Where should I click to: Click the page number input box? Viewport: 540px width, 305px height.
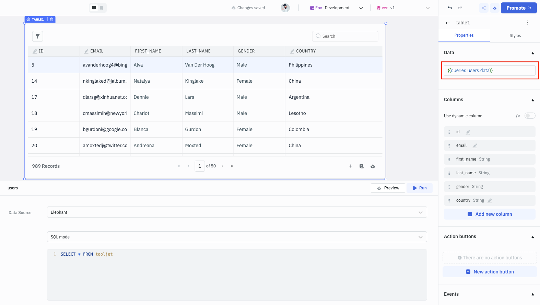(x=200, y=166)
